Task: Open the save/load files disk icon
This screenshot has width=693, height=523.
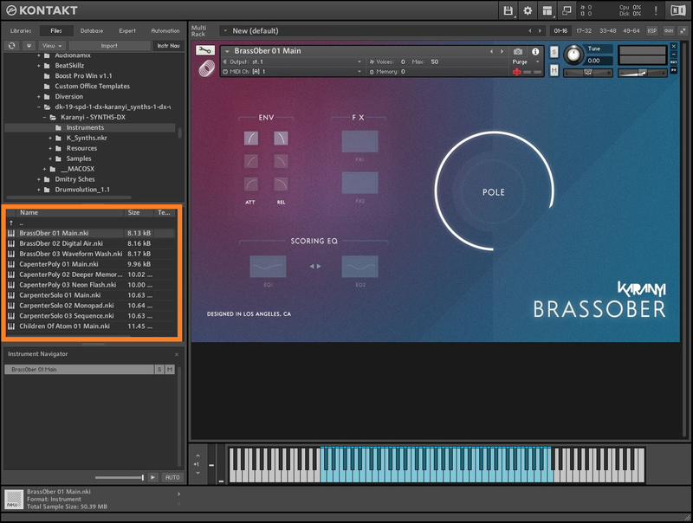Action: (x=508, y=10)
